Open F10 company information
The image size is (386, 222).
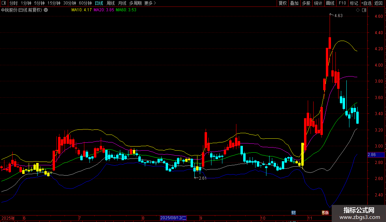(x=342, y=3)
